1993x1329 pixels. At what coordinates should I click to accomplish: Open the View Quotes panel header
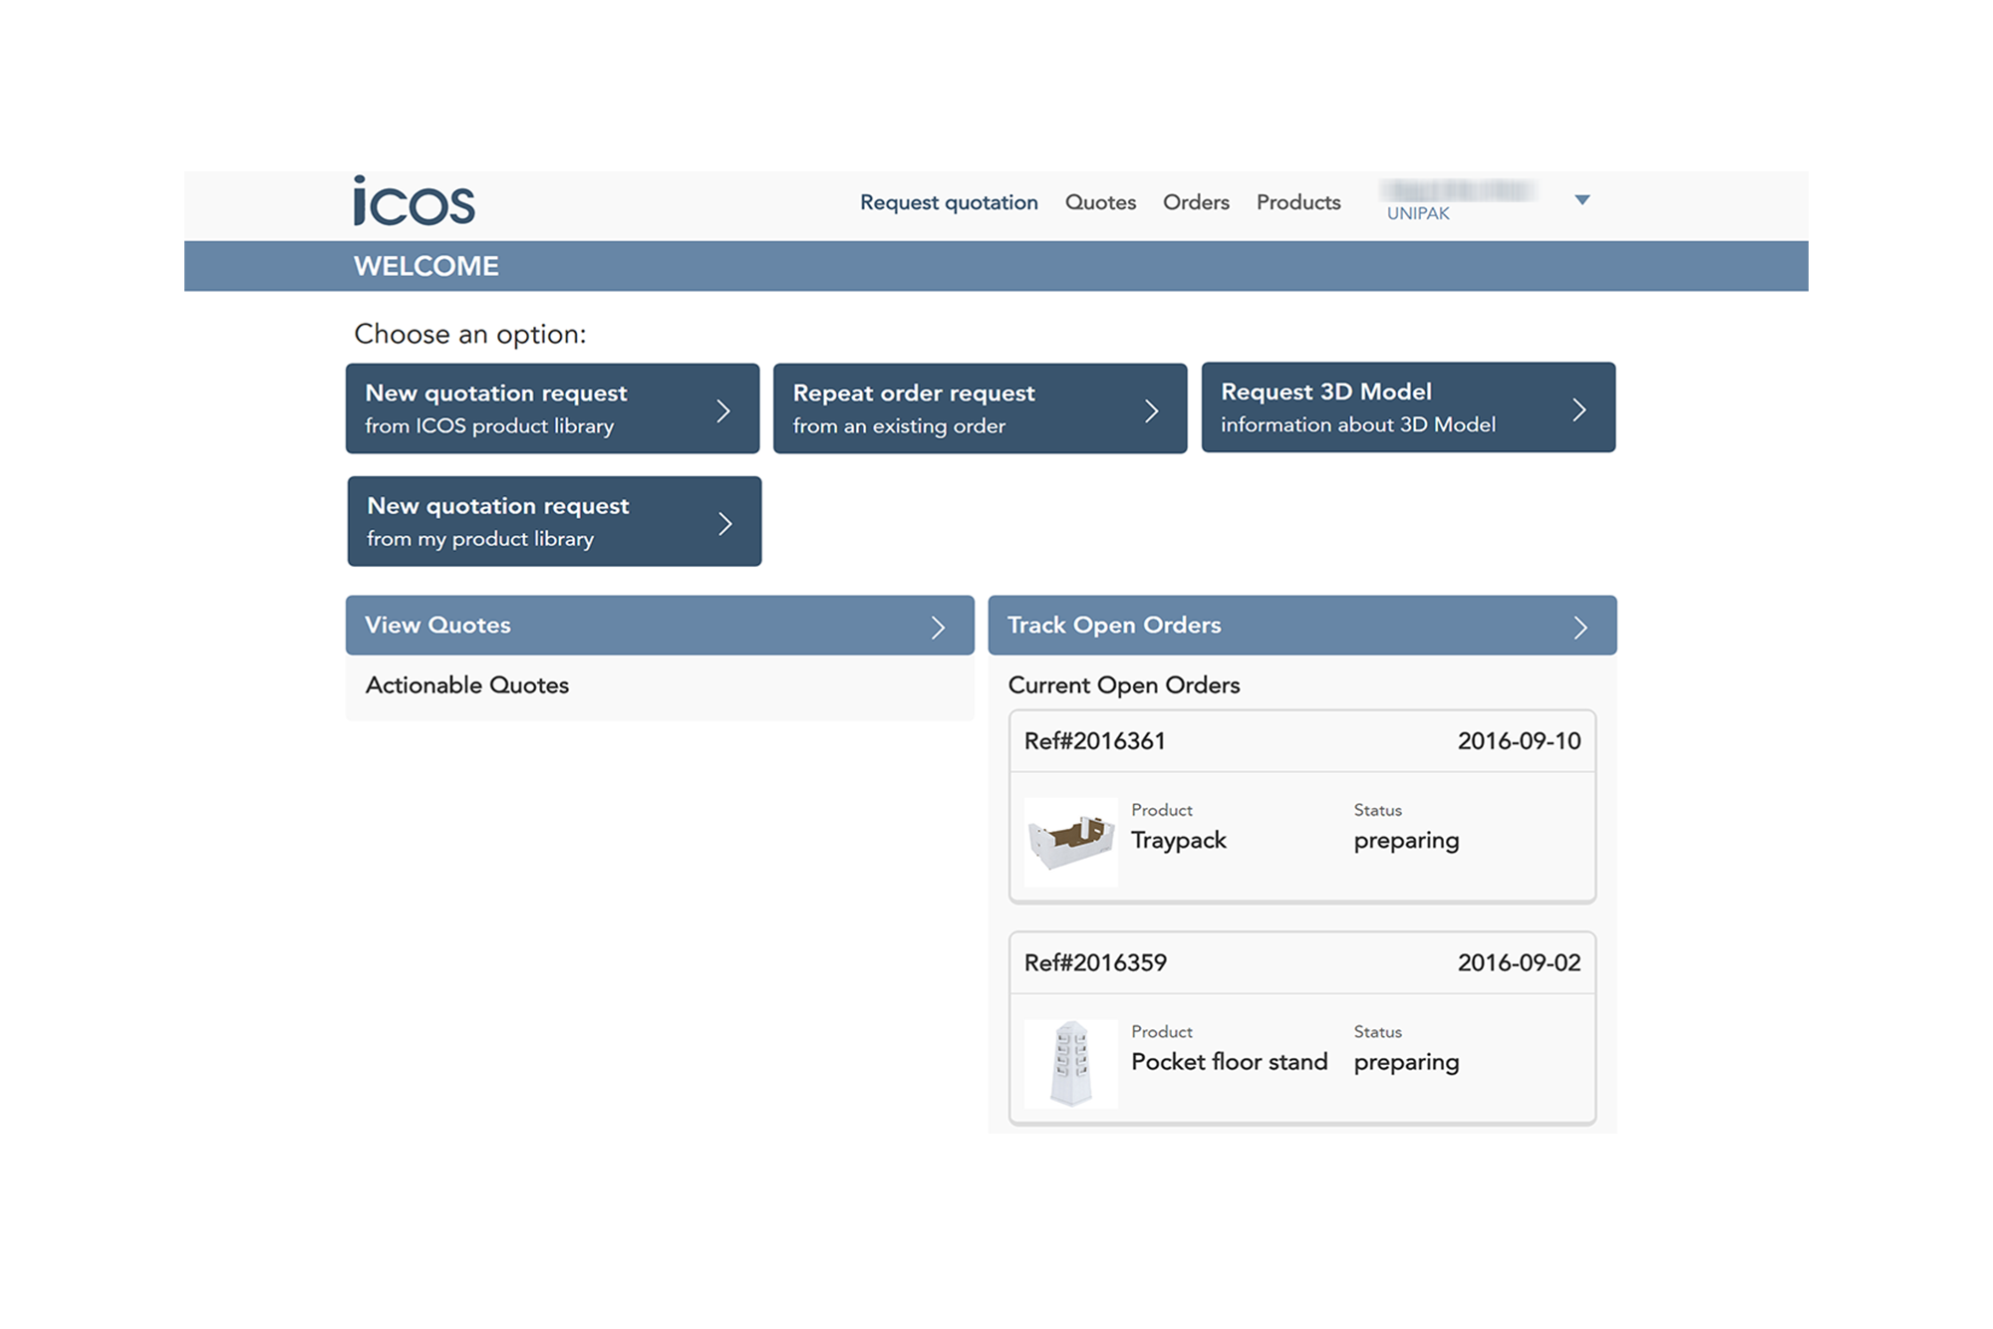pyautogui.click(x=660, y=625)
